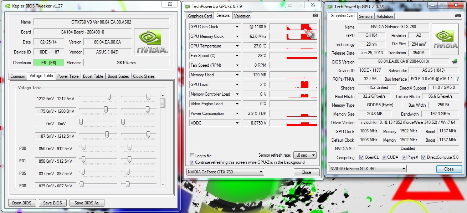Click the Bus Interface question mark icon
Screen dimensions: 467x213
pyautogui.click(x=457, y=79)
